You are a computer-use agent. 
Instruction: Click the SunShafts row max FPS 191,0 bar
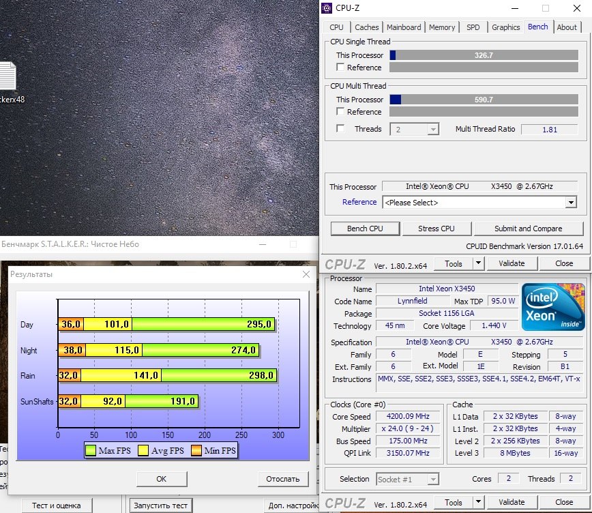click(x=162, y=401)
